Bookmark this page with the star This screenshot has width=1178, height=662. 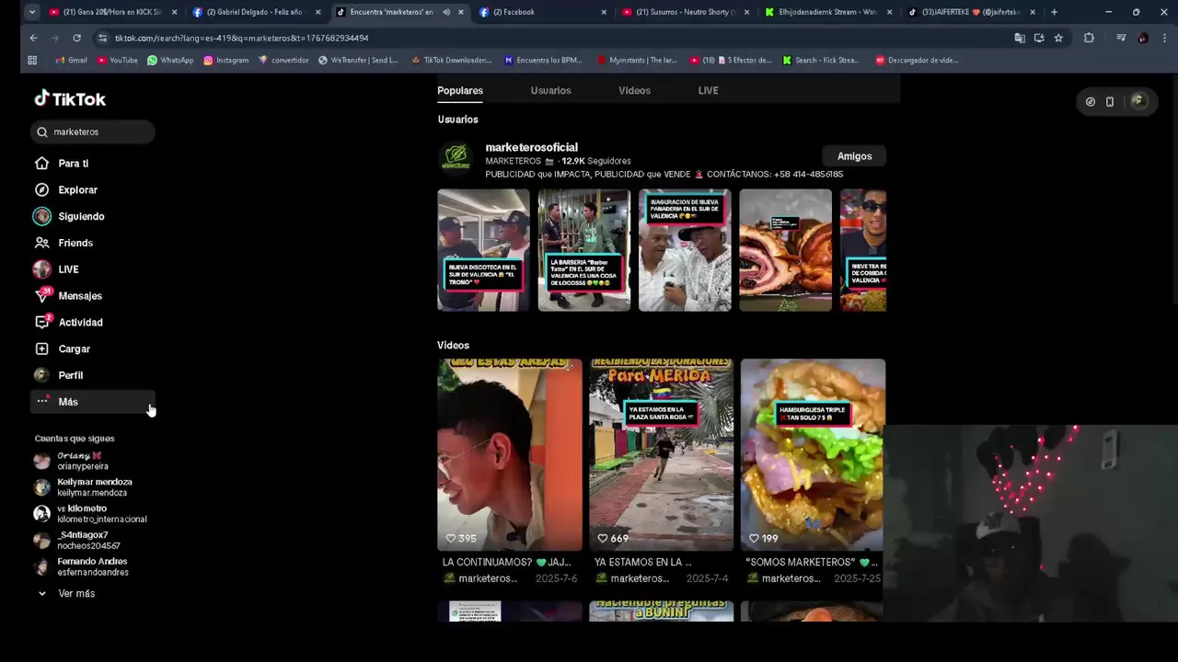pyautogui.click(x=1058, y=38)
